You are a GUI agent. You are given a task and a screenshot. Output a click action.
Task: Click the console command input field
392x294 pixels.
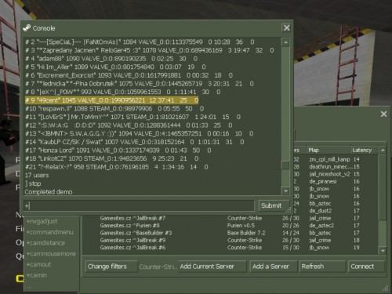139,206
